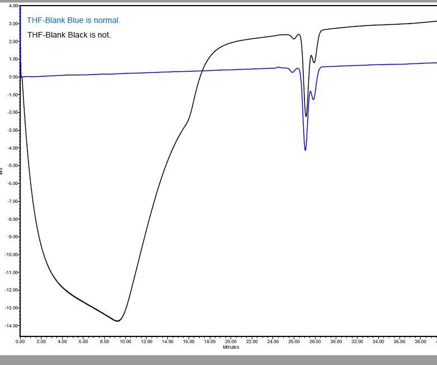Click the "THF-Blank Blue is normal." annotation
437x365 pixels.
(73, 21)
